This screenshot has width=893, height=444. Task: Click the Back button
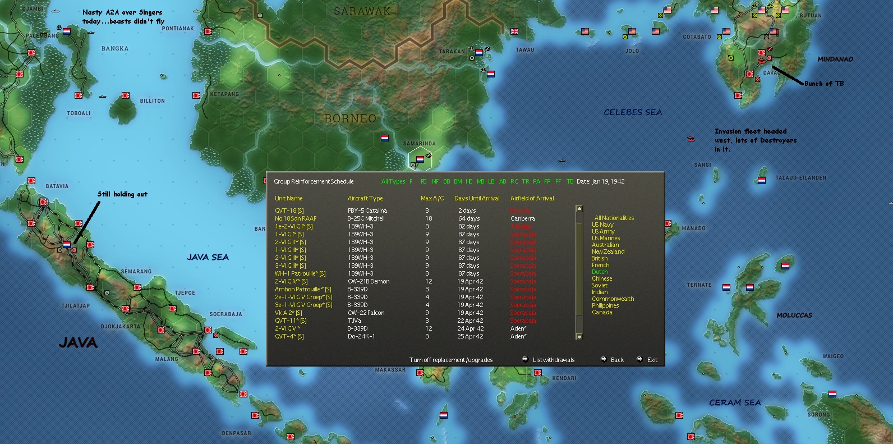pyautogui.click(x=617, y=360)
